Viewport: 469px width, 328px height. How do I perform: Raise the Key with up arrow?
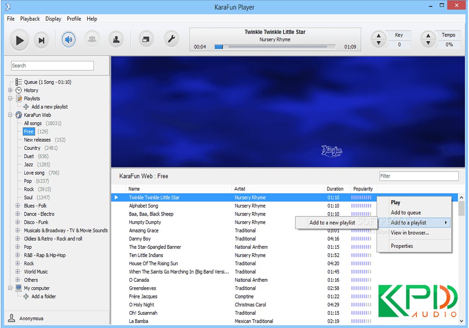pyautogui.click(x=378, y=36)
